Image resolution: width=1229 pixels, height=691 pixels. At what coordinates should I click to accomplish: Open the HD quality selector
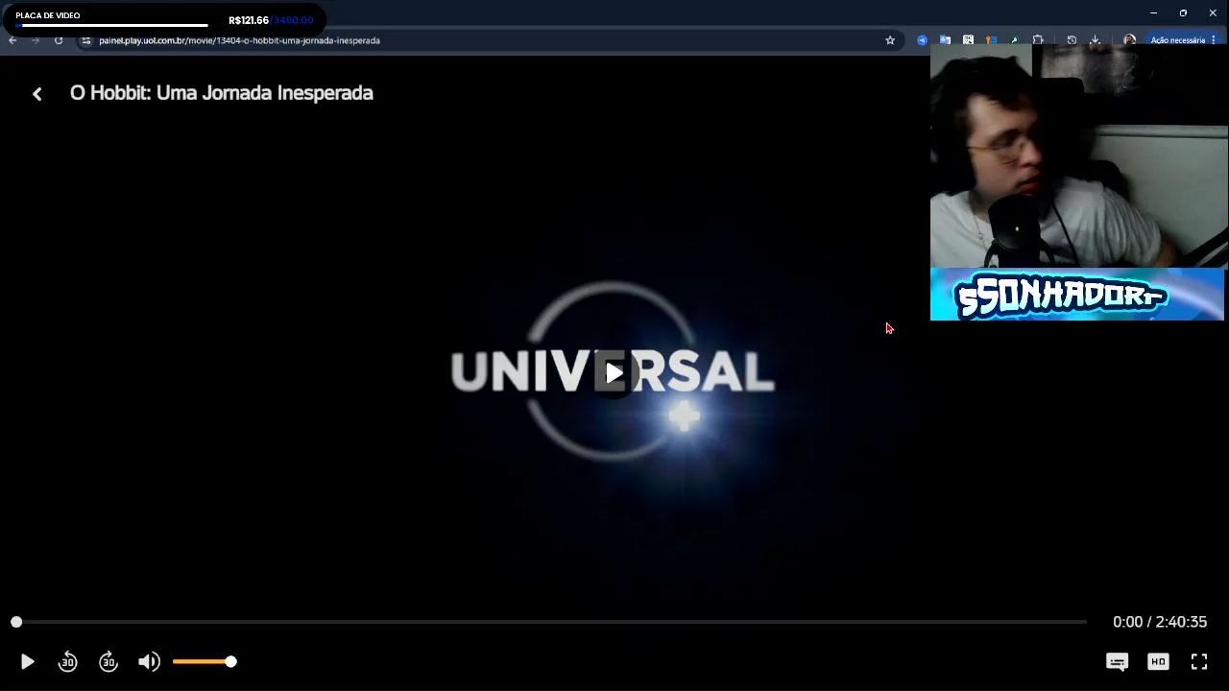click(x=1158, y=661)
